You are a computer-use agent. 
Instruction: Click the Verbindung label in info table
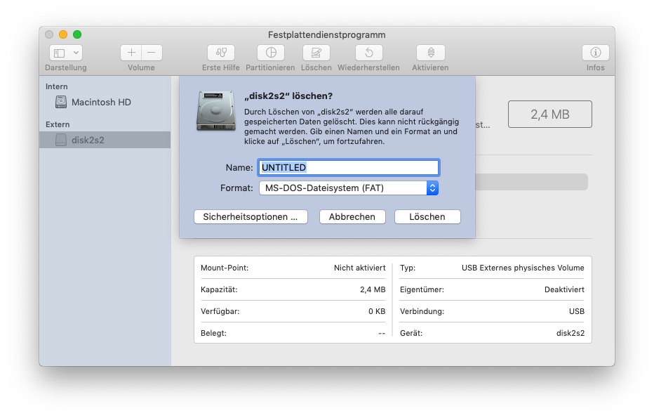point(422,311)
